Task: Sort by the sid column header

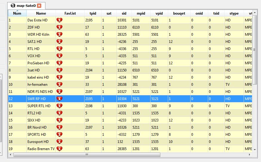Action: pyautogui.click(x=124, y=13)
